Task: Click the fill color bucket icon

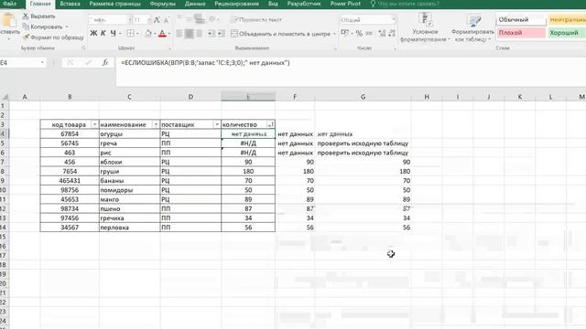Action: coord(148,34)
